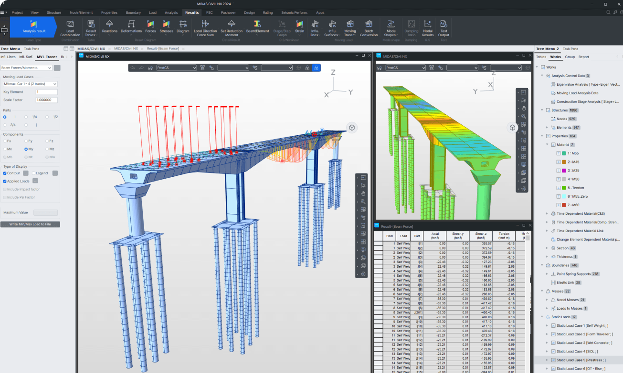The height and width of the screenshot is (373, 623).
Task: Collapse the Material tree node
Action: tap(547, 144)
